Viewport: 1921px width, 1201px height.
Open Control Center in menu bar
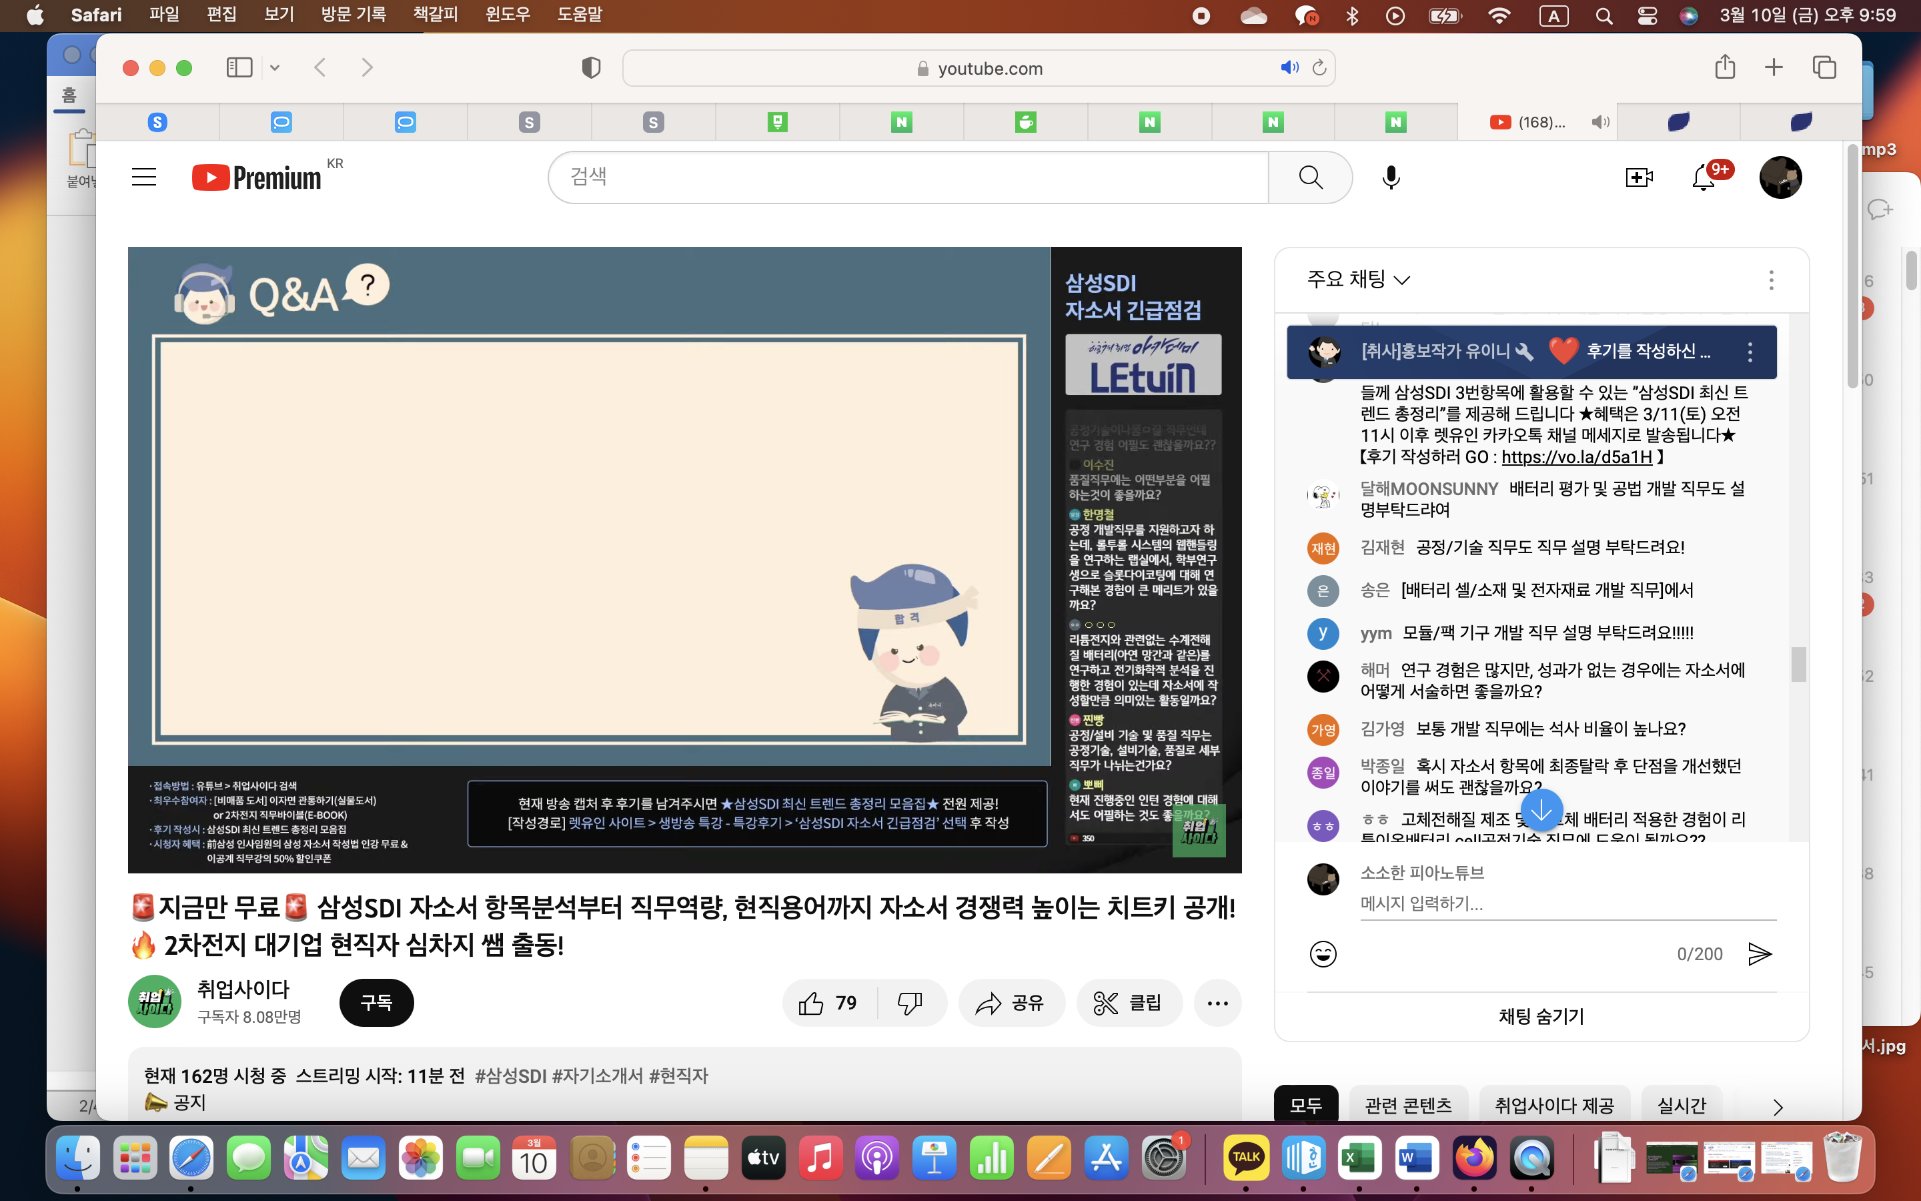[1646, 15]
